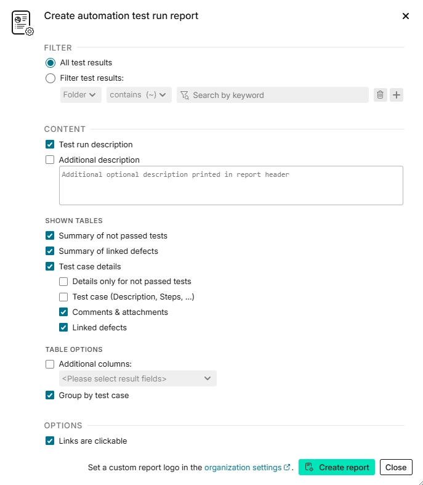Viewport: 423px width, 485px height.
Task: Click the report settings icon in header
Action: pyautogui.click(x=23, y=23)
